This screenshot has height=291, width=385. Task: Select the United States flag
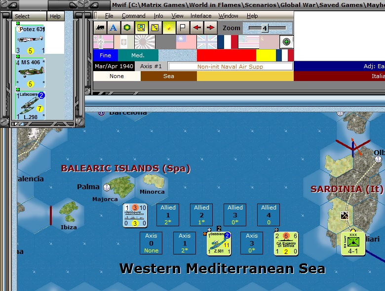point(248,42)
